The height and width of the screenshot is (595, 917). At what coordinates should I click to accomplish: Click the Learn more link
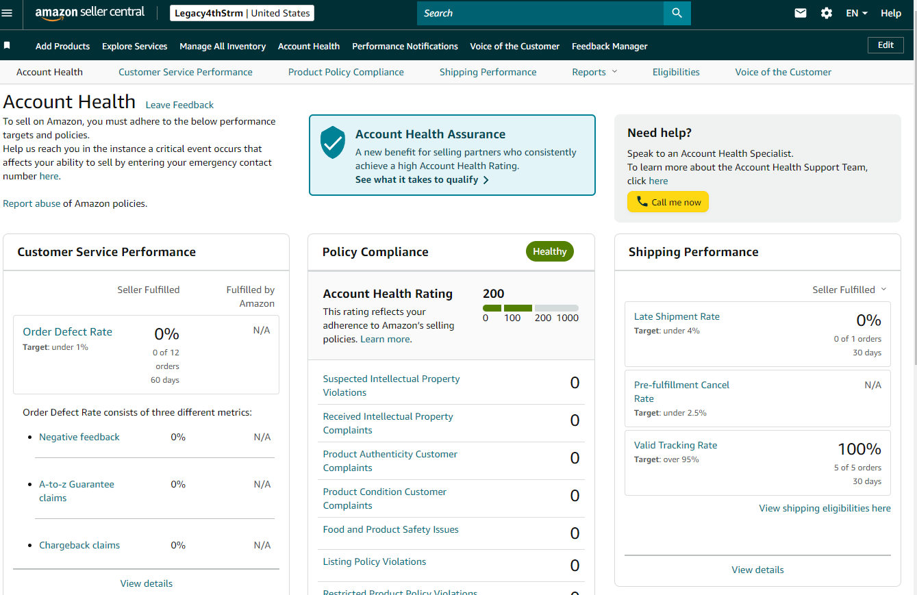coord(385,339)
